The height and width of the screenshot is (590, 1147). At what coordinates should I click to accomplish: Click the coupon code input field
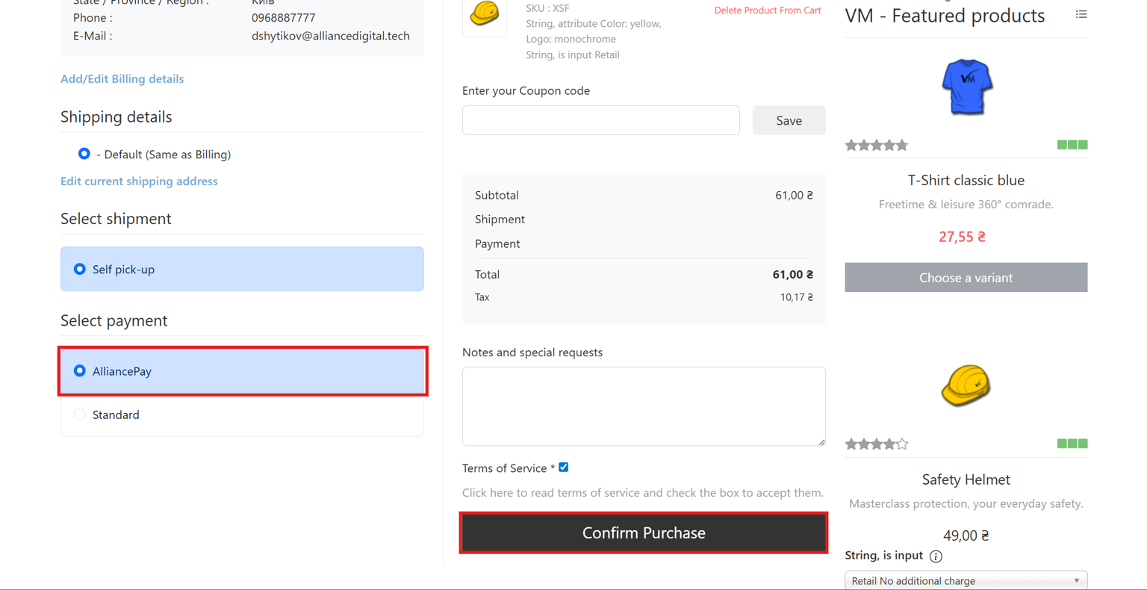600,120
